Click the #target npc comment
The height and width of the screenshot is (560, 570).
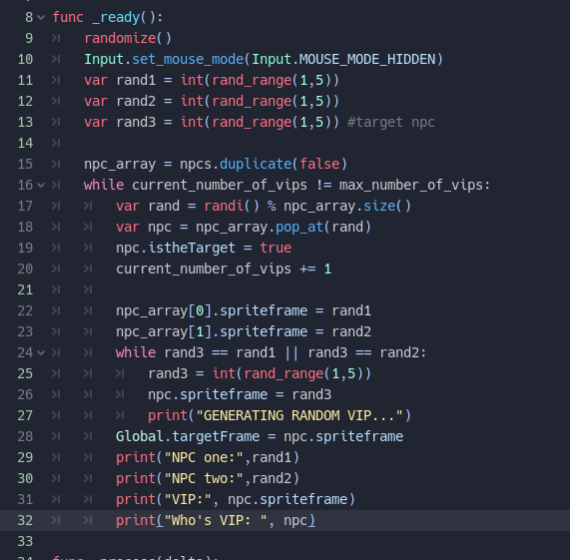(x=390, y=122)
